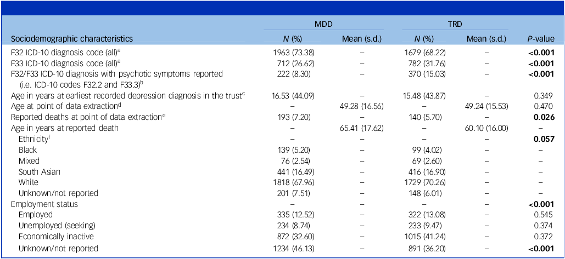Select the F33 ICD-10 diagnosis code row label
This screenshot has height=259, width=565.
74,63
